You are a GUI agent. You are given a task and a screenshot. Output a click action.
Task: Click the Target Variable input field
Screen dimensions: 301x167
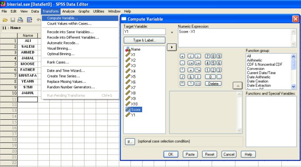144,32
